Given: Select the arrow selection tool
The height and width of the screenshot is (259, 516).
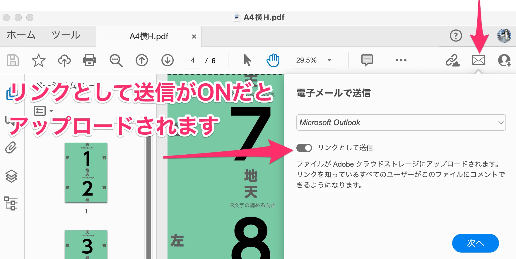Looking at the screenshot, I should tap(247, 60).
